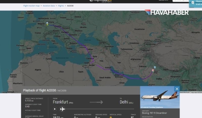Click the Egypt label on map
The image size is (202, 118).
point(81,72)
